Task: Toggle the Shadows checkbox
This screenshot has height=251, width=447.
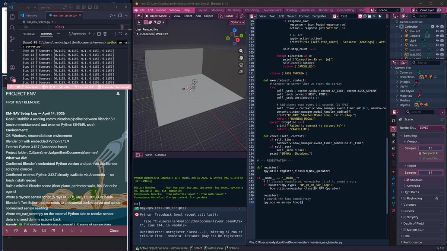Action: pos(408,180)
